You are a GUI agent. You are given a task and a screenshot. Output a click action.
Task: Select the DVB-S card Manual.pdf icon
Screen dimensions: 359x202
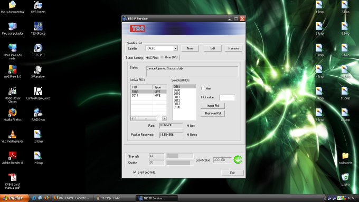click(12, 181)
